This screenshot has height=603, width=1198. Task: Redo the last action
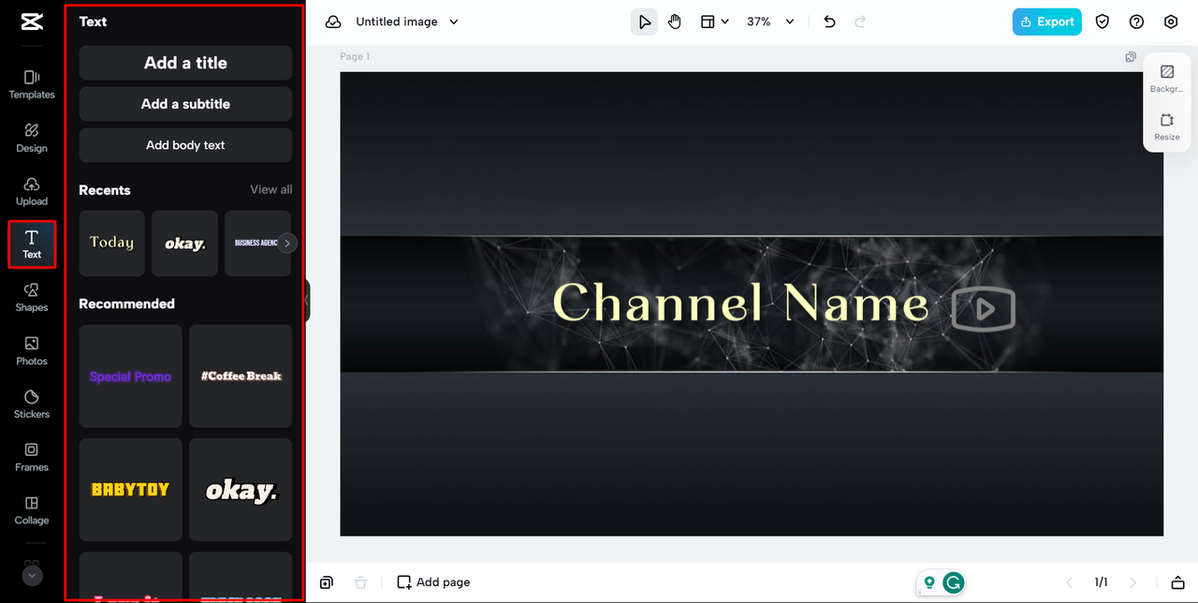860,22
